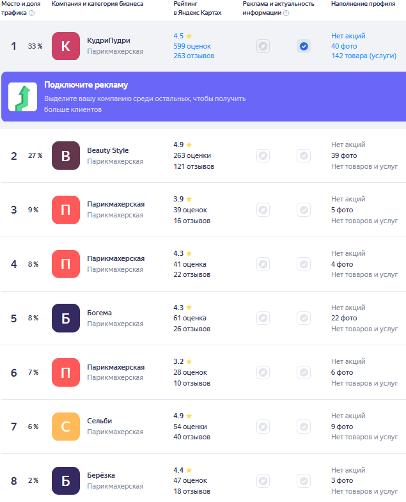Click the Берёзка dark Б logo
406x502 pixels.
point(66,481)
